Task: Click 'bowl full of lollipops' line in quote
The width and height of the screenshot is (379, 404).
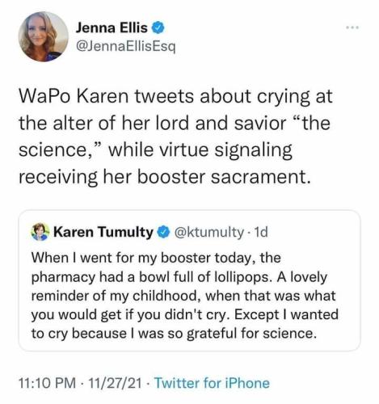Action: click(x=179, y=277)
